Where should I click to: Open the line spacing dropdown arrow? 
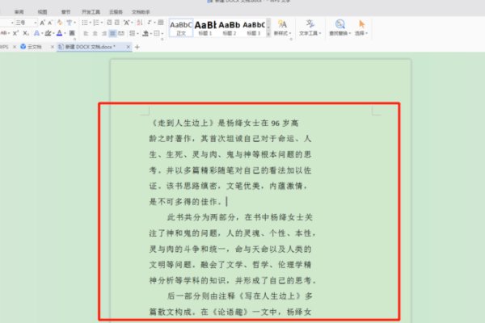(x=137, y=34)
